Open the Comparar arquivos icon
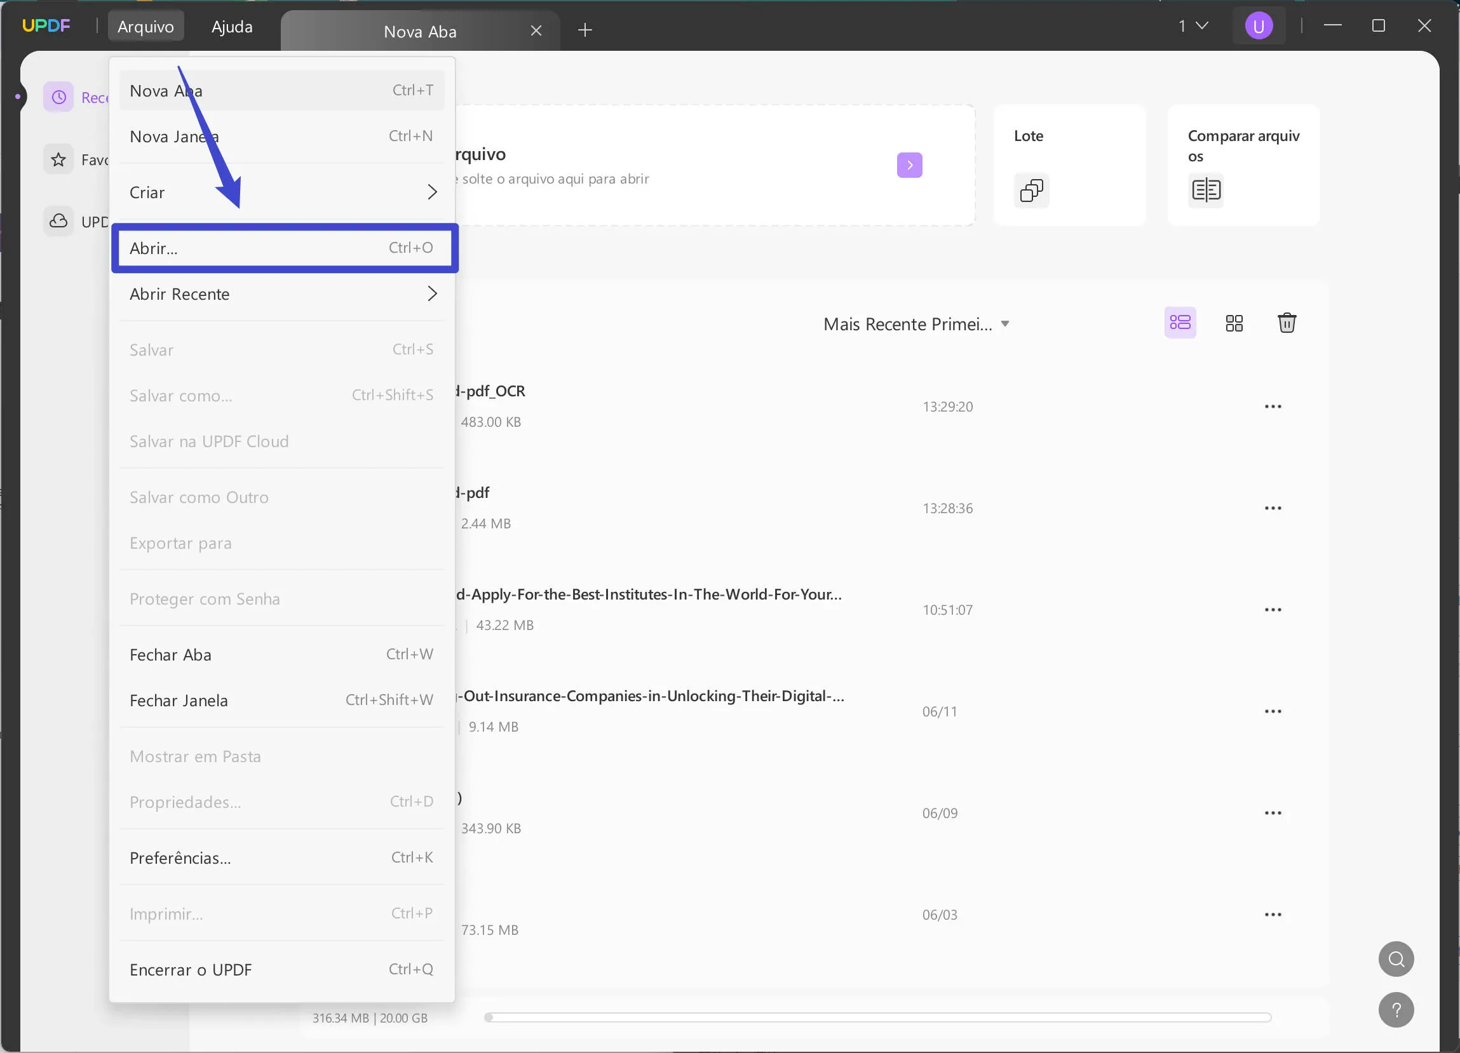Image resolution: width=1460 pixels, height=1053 pixels. (x=1205, y=191)
